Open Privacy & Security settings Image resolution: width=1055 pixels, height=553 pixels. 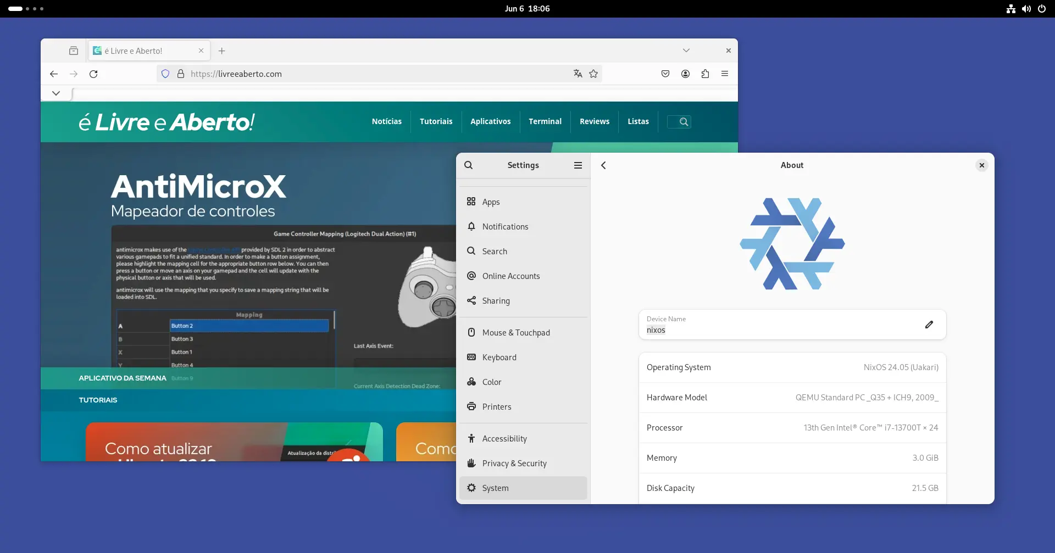[523, 463]
